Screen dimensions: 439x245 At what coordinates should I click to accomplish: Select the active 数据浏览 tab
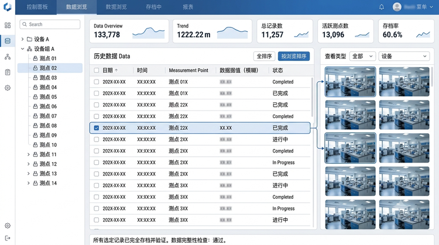(77, 7)
